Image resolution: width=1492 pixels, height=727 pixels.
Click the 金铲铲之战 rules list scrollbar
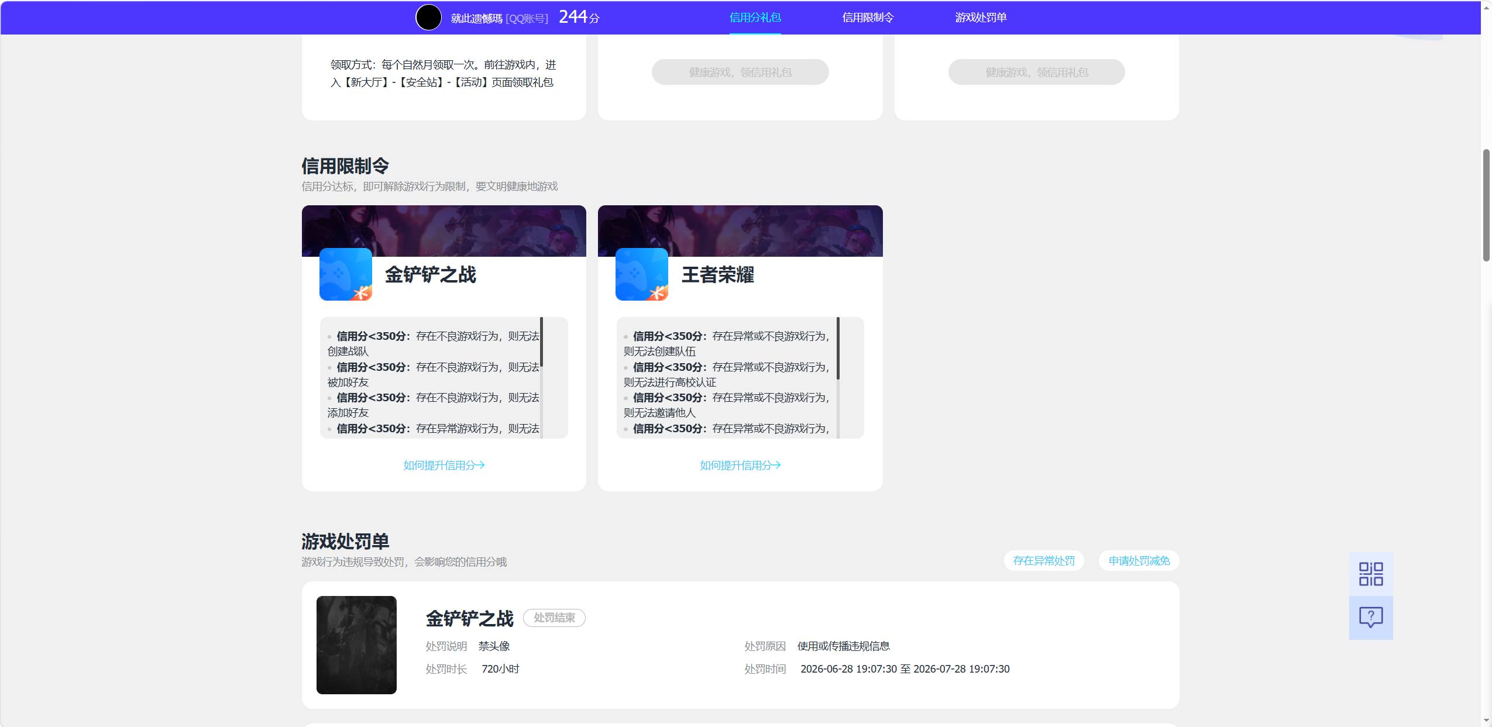pyautogui.click(x=542, y=342)
